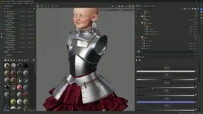
Task: Select the yellow-green sphere material thumbnail
Action: [13, 102]
